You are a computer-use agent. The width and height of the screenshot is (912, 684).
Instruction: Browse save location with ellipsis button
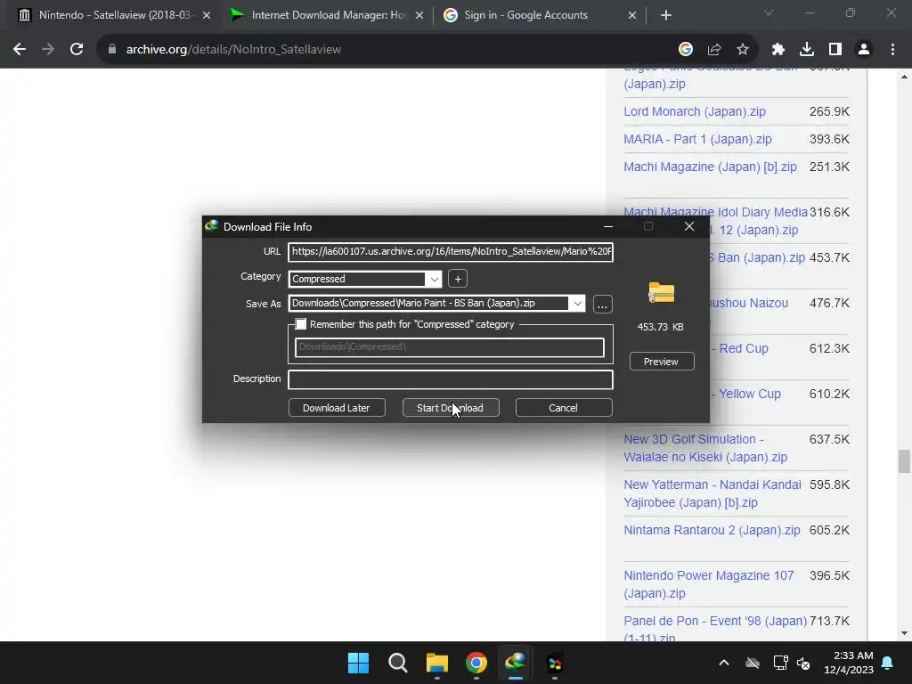tap(603, 305)
